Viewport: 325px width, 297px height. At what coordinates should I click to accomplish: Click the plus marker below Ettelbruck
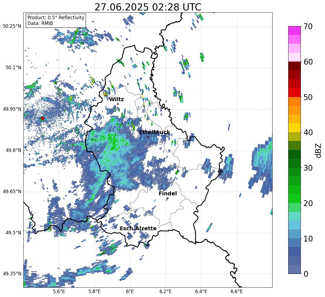[x=148, y=137]
